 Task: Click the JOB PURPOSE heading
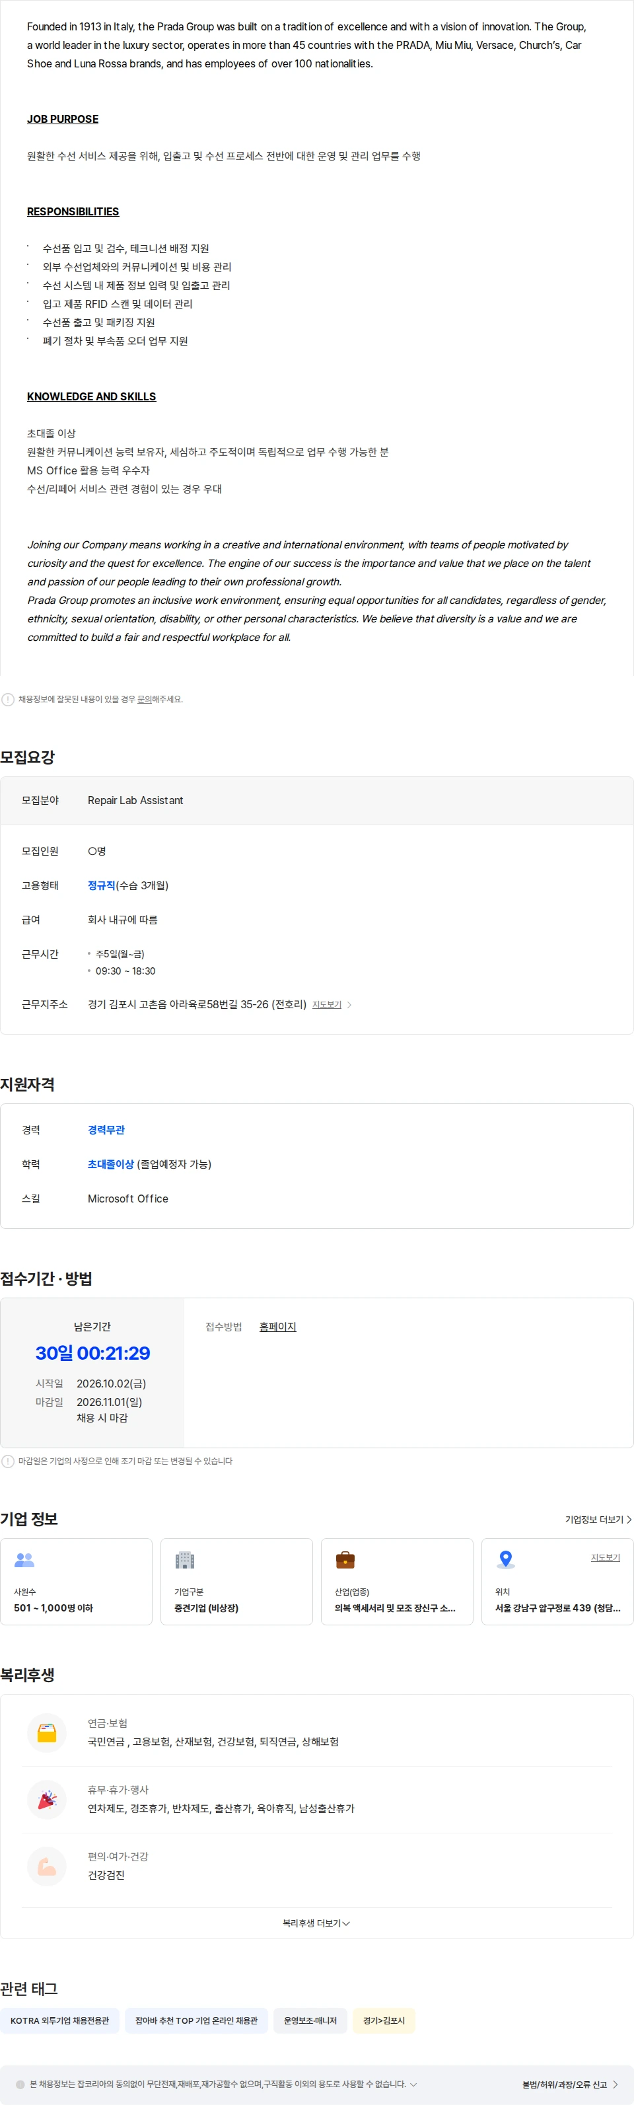click(63, 120)
